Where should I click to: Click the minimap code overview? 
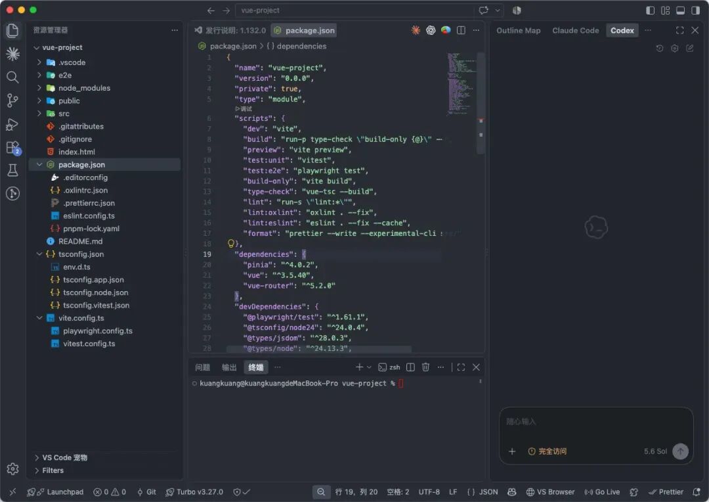(x=462, y=83)
